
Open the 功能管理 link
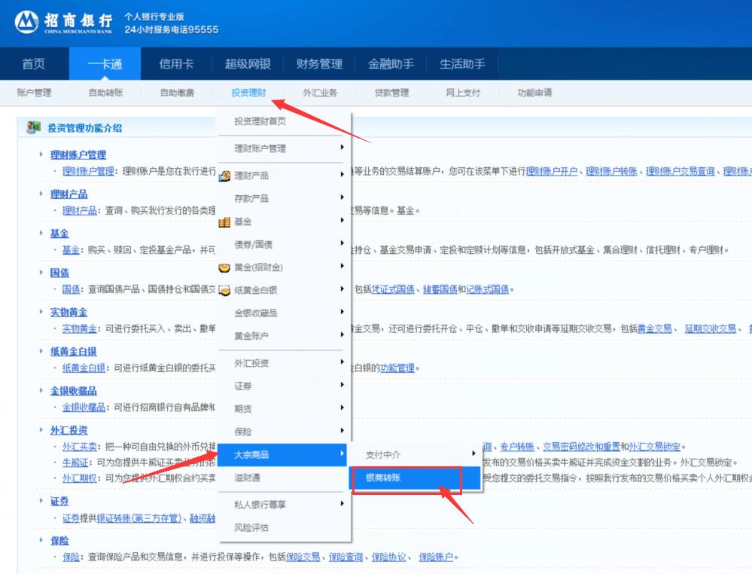(397, 368)
